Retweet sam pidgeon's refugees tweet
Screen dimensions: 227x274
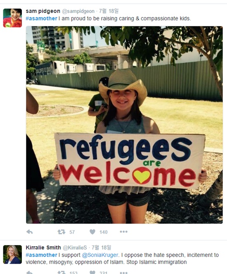[x=61, y=232]
